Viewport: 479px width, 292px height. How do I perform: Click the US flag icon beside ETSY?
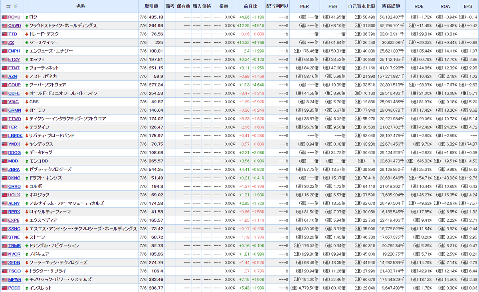4,59
